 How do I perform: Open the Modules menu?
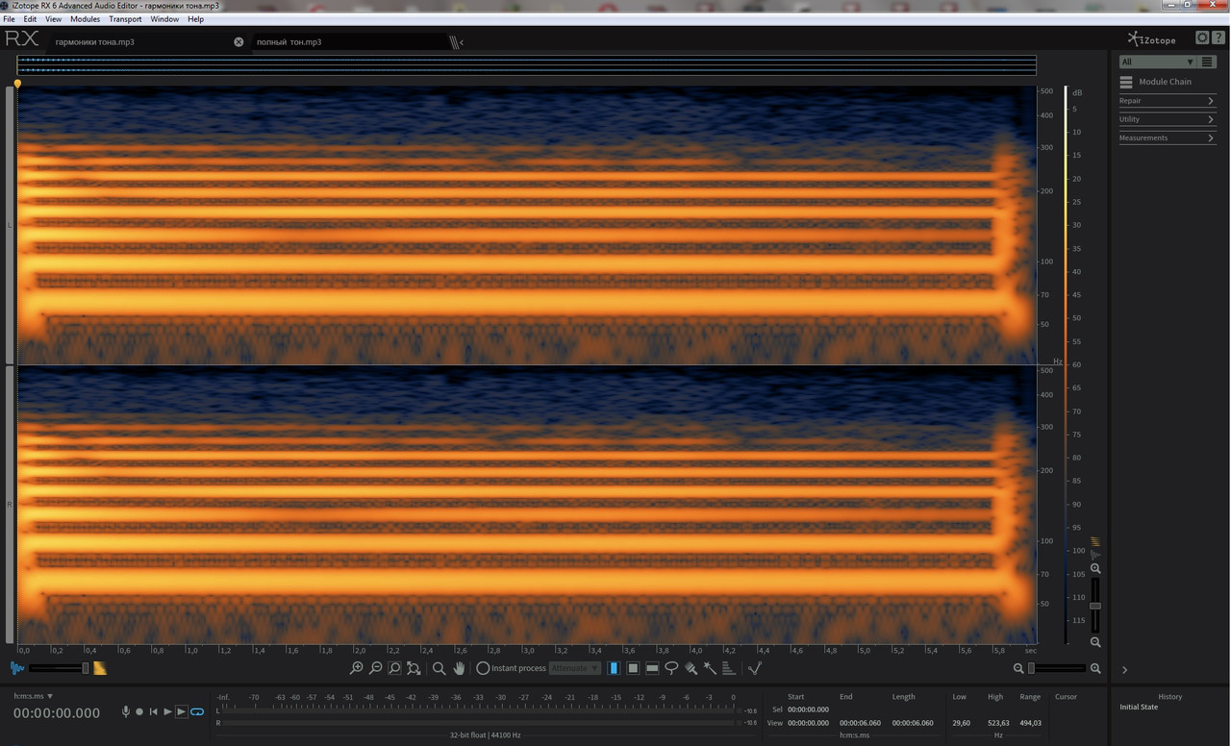pyautogui.click(x=85, y=19)
